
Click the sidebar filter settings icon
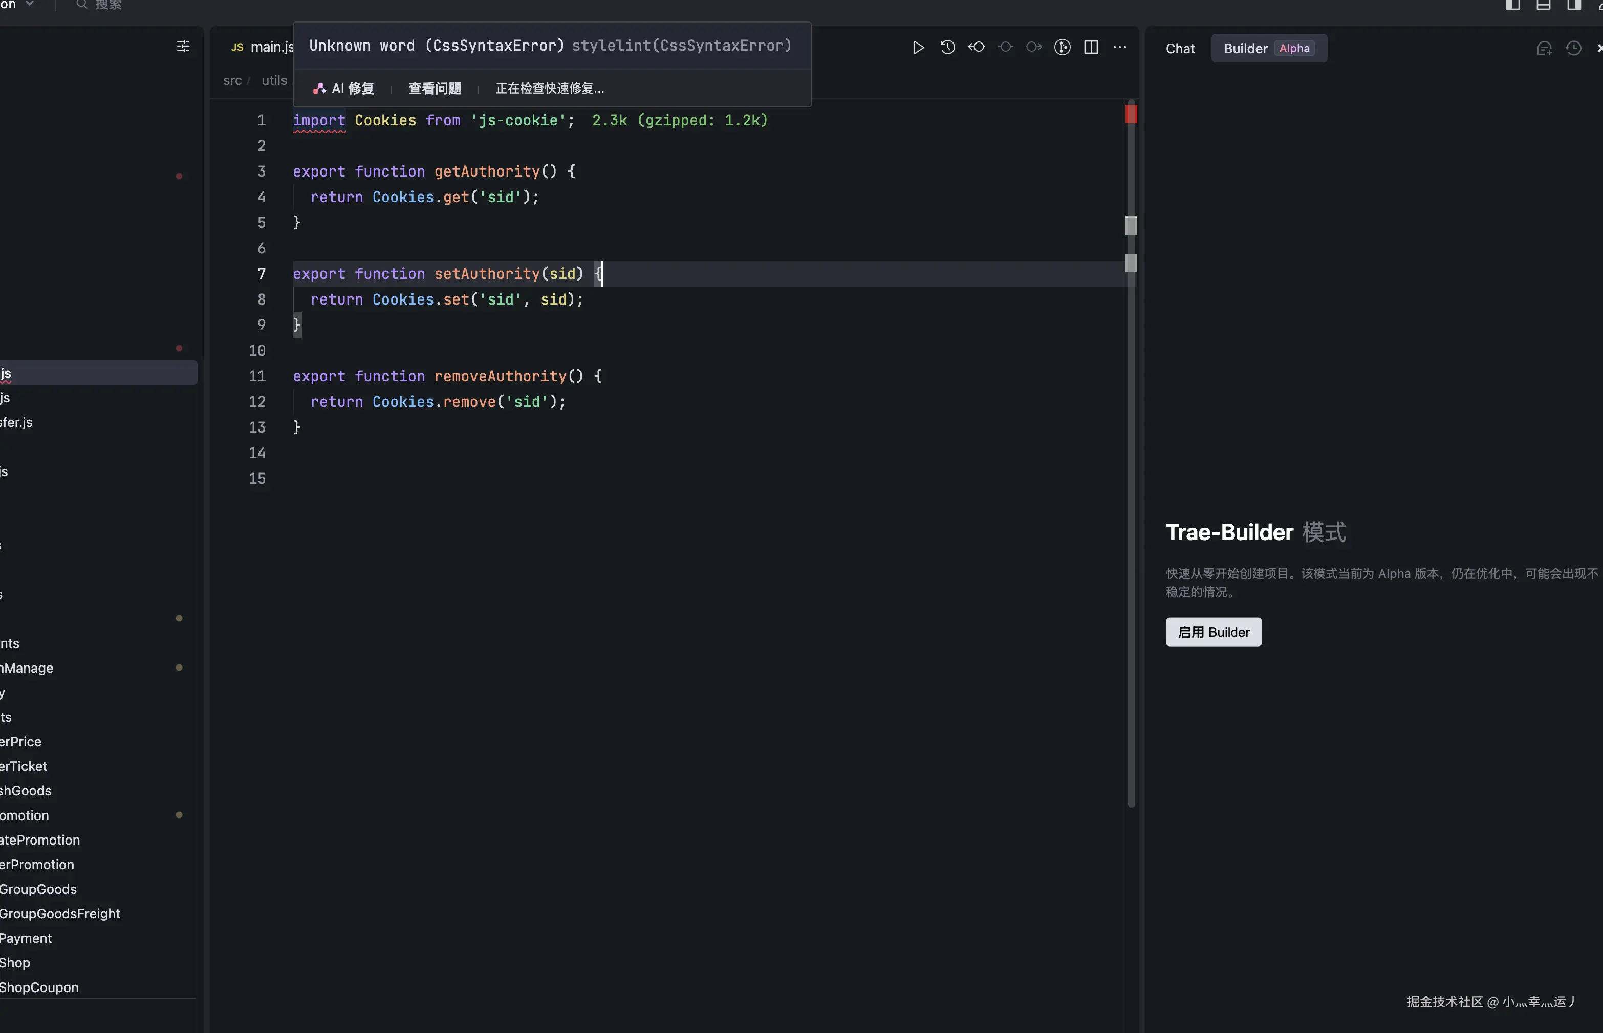pos(182,46)
